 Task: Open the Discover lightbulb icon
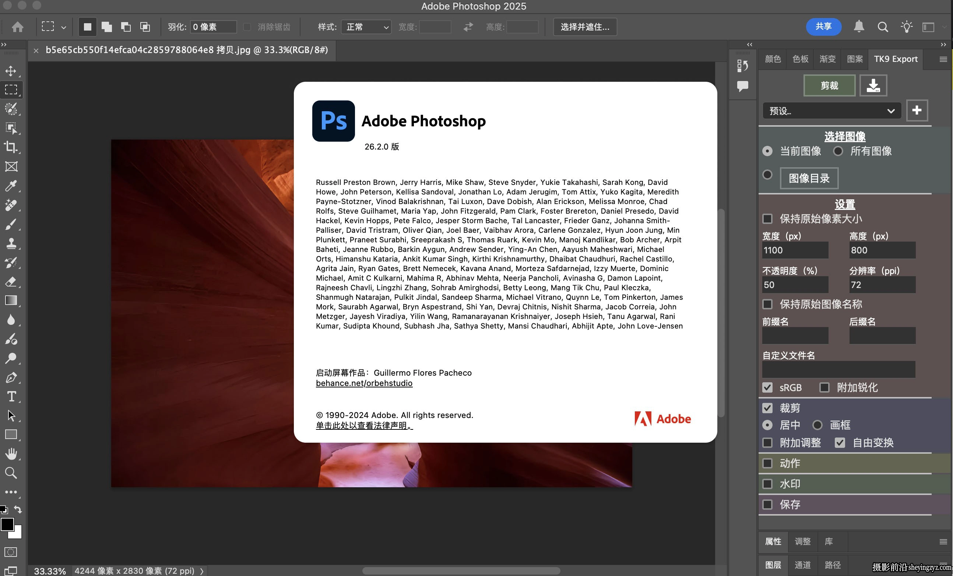[906, 27]
